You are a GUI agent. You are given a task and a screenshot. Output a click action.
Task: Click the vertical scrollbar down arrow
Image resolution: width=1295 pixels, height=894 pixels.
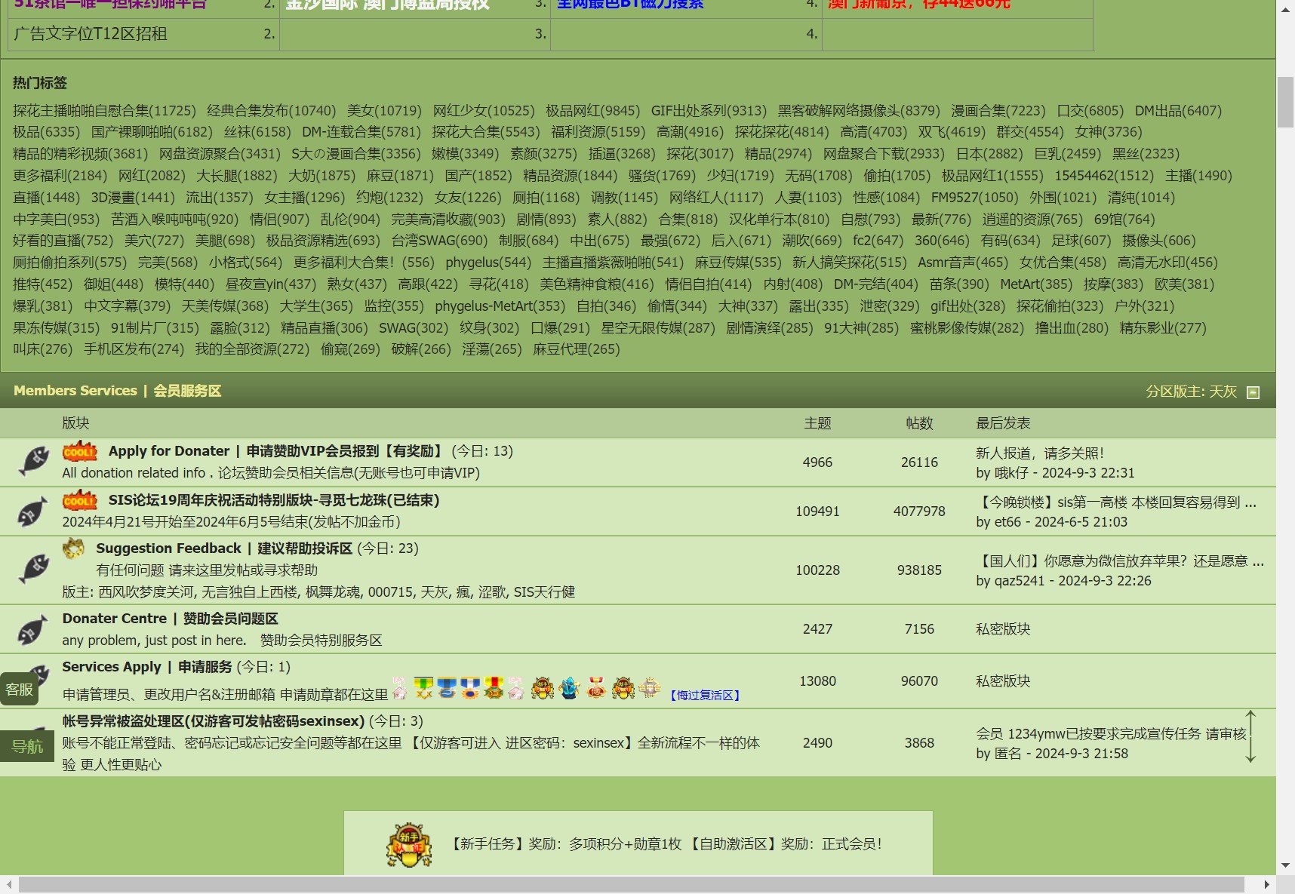click(1285, 865)
